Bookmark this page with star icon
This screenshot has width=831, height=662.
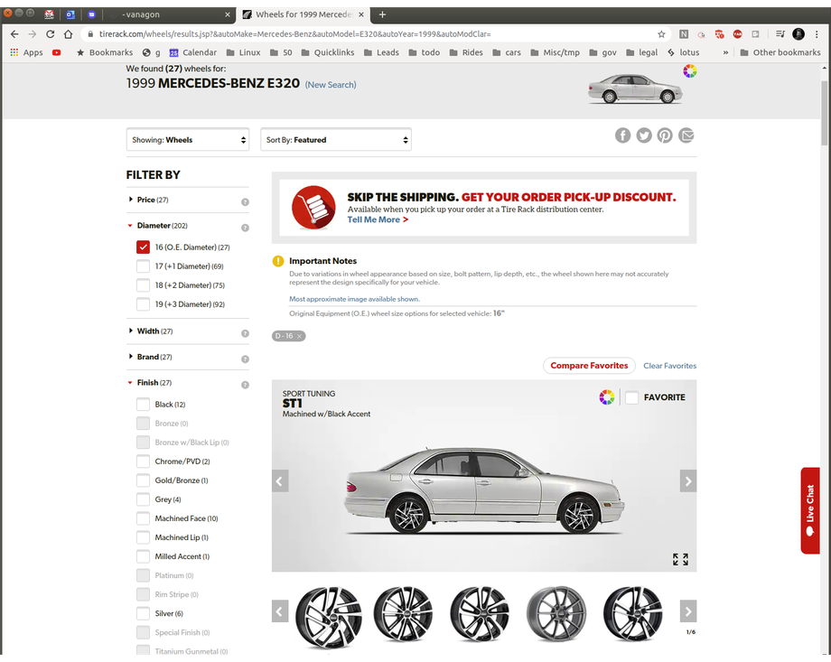point(661,34)
